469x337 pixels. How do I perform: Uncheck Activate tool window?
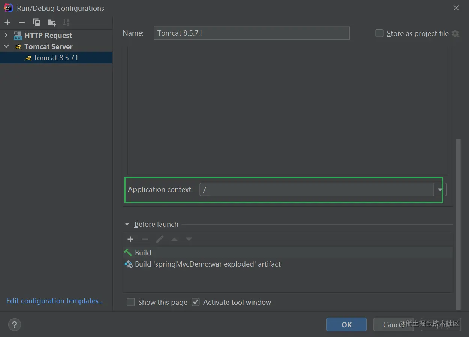(x=196, y=302)
